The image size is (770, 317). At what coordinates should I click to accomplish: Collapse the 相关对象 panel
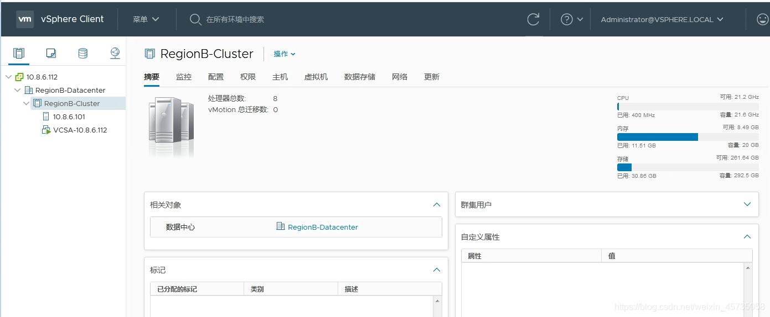tap(437, 204)
